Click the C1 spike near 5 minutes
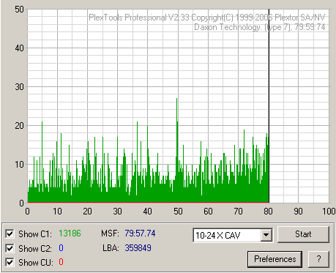Viewport: 336px width, 273px height. [x=42, y=146]
